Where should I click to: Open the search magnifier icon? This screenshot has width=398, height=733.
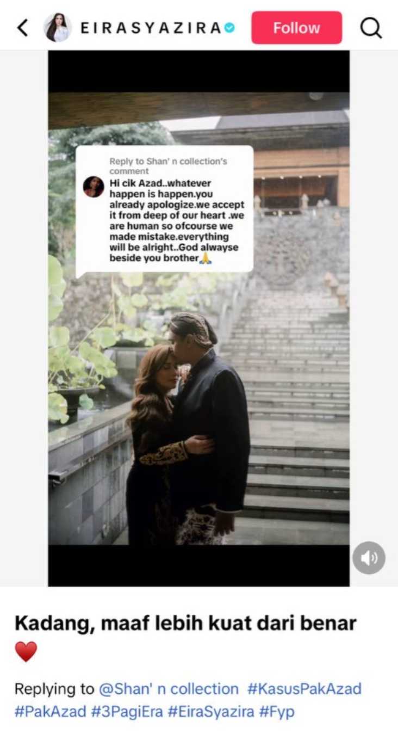[371, 28]
